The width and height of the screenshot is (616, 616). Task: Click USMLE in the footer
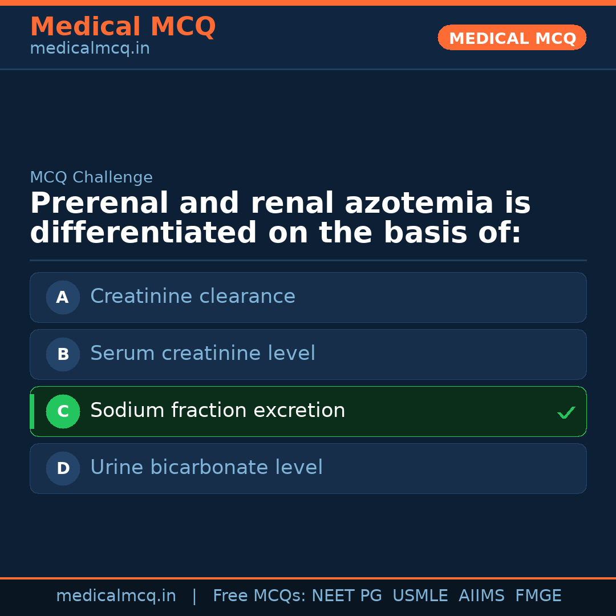point(420,596)
